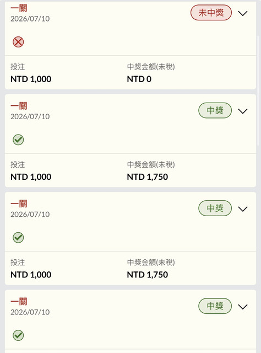Screen dimensions: 261x353
Task: Select NTD 1,750 in the second winning card
Action: tap(148, 275)
